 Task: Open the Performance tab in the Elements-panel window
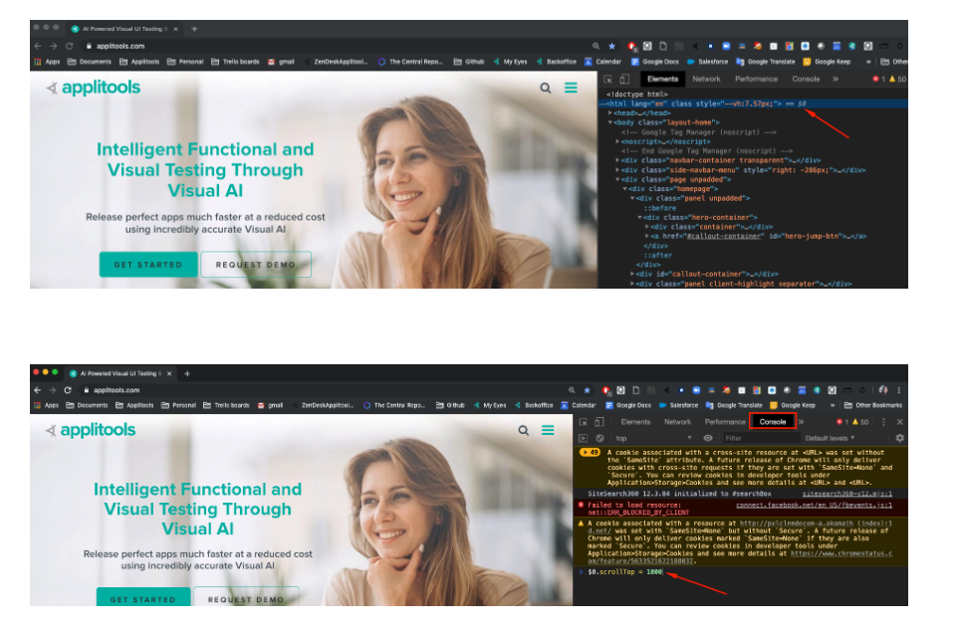coord(756,79)
